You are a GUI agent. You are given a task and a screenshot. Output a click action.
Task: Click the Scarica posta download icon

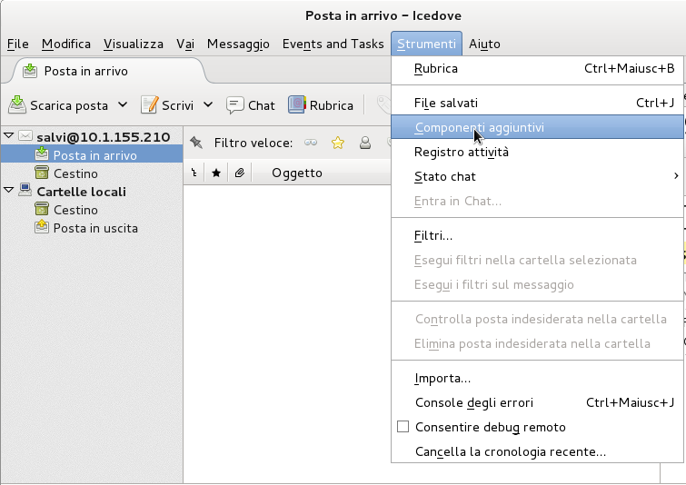(17, 105)
